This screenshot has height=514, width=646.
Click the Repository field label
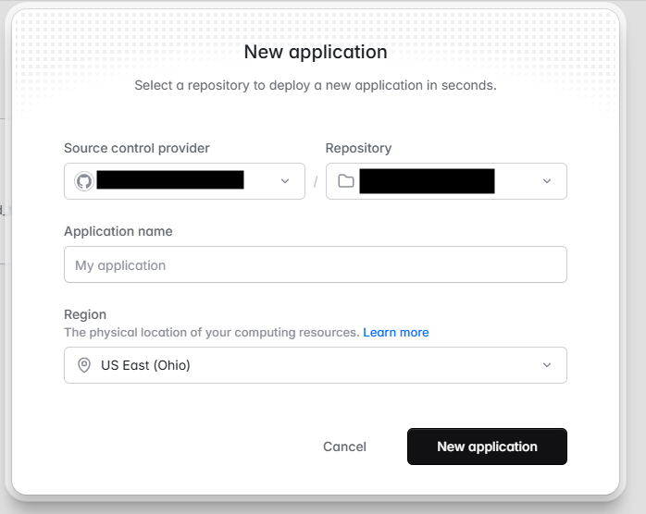tap(358, 148)
